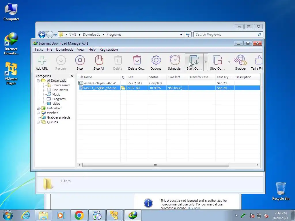The width and height of the screenshot is (295, 221).
Task: Open the Help menu
Action: (x=92, y=49)
